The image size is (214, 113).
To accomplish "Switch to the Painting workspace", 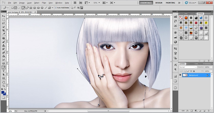I will coord(170,3).
